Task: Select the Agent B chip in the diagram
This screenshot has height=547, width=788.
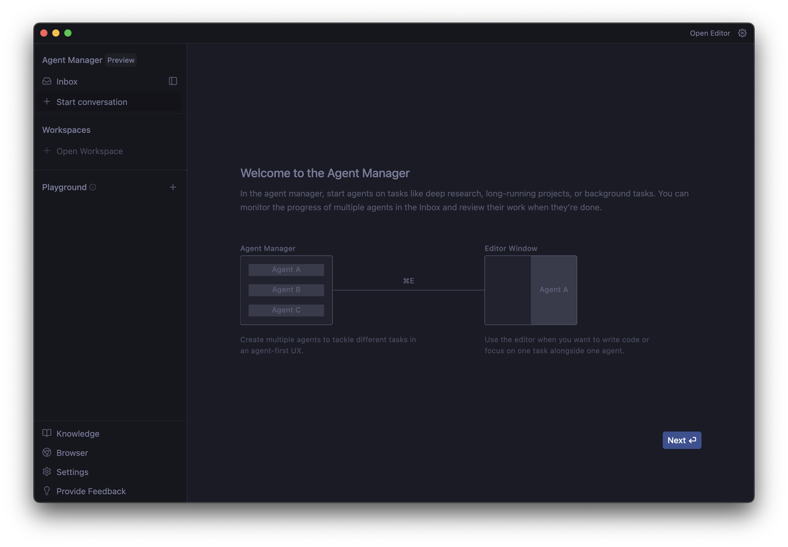Action: (286, 289)
